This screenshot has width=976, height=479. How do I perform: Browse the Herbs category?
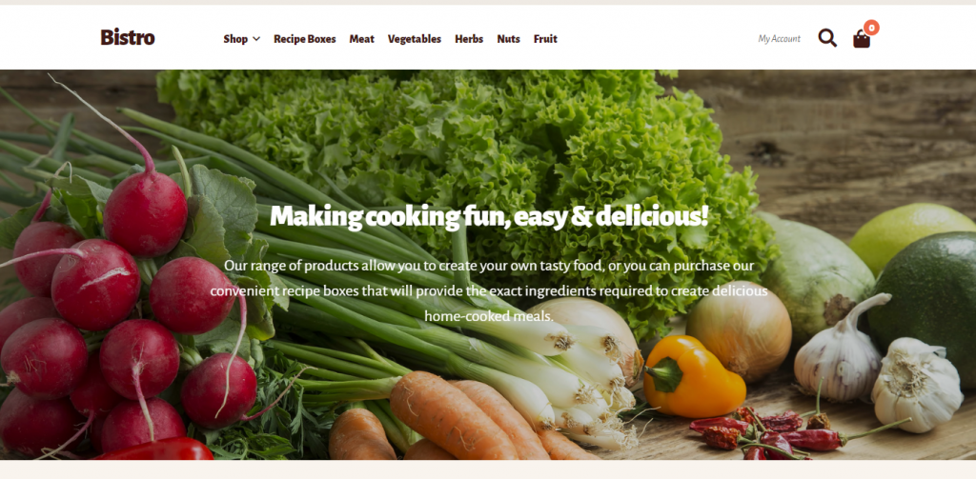point(469,39)
